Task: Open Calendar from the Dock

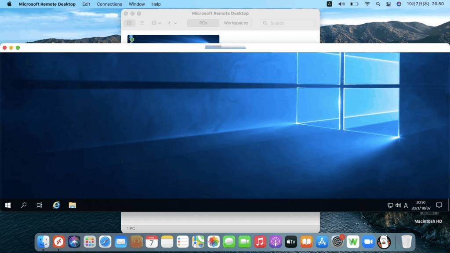Action: [152, 242]
